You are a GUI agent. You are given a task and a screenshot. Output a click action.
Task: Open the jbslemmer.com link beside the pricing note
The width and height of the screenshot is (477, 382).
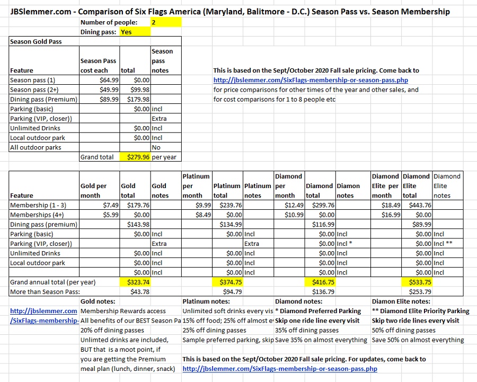click(311, 80)
